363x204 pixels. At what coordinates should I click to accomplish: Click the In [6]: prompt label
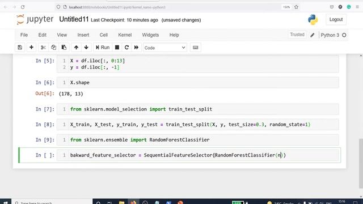tap(45, 83)
